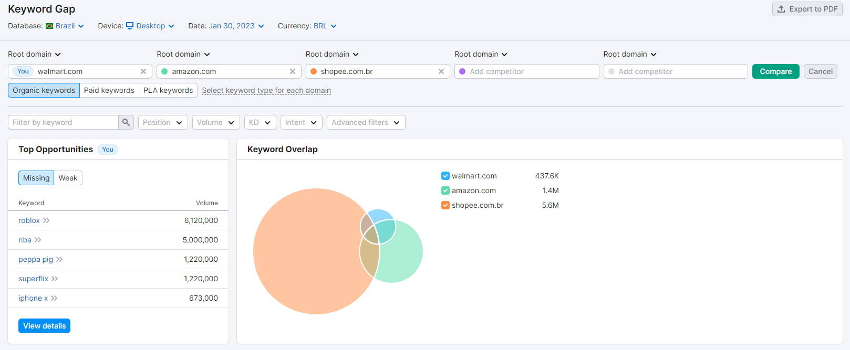The width and height of the screenshot is (850, 350).
Task: Click the 1.4M amazon.com count
Action: 551,190
